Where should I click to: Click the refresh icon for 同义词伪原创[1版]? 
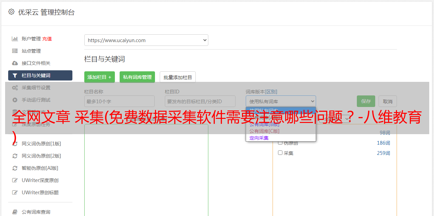point(15,144)
